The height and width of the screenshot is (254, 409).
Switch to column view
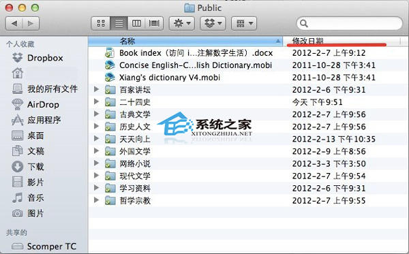[136, 24]
